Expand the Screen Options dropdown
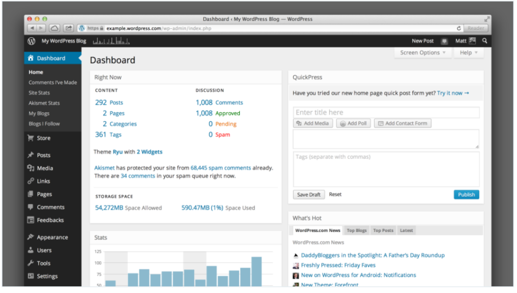Screen dimensions: 517x293 [422, 53]
